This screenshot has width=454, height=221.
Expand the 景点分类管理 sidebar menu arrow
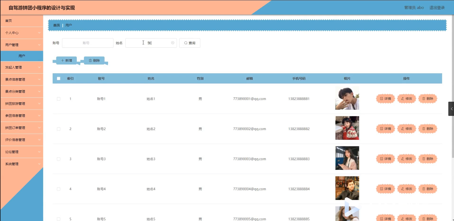pyautogui.click(x=39, y=91)
